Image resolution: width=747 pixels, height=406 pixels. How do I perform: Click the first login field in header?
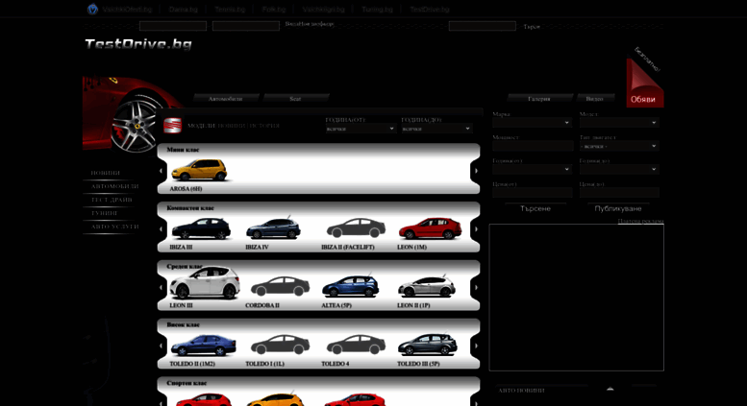173,26
